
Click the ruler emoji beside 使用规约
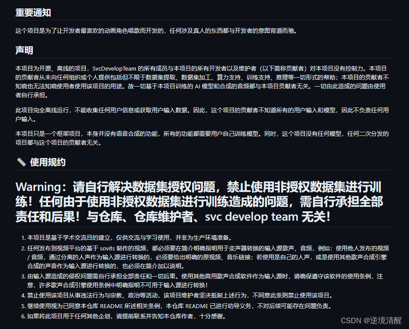coord(21,162)
